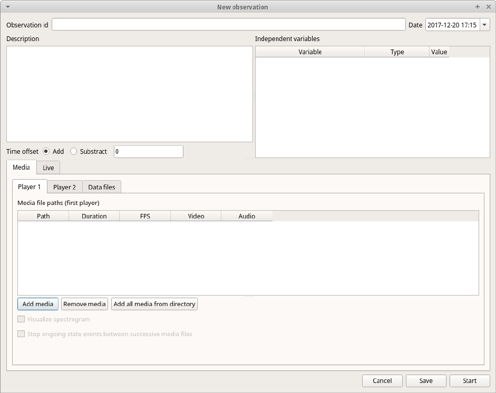Open the Data files tab

click(102, 187)
